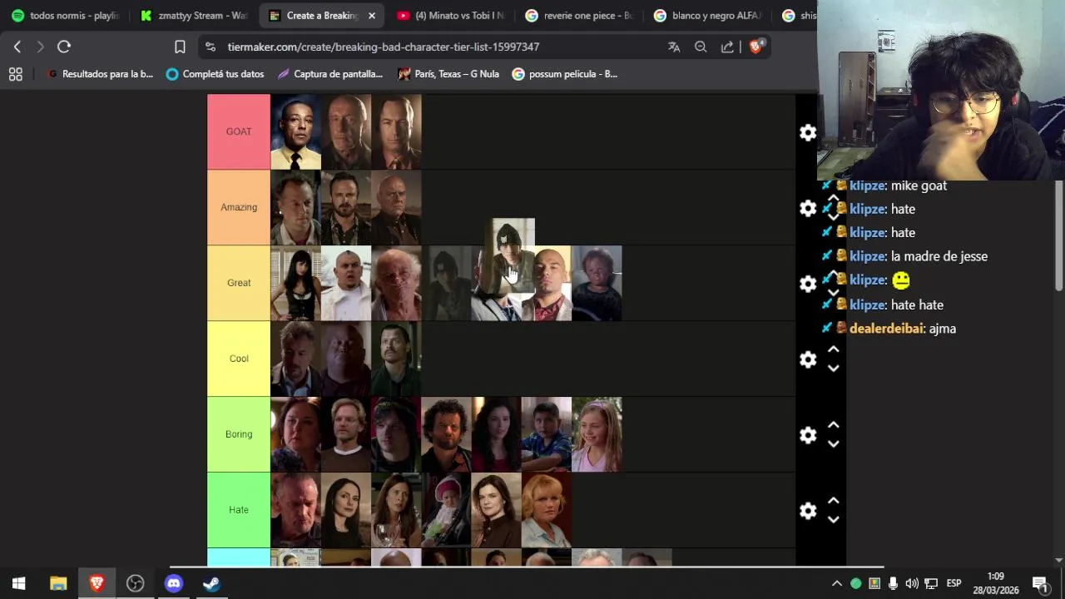Click the yellow Cool tier label
Viewport: 1065px width, 599px height.
[x=239, y=359]
